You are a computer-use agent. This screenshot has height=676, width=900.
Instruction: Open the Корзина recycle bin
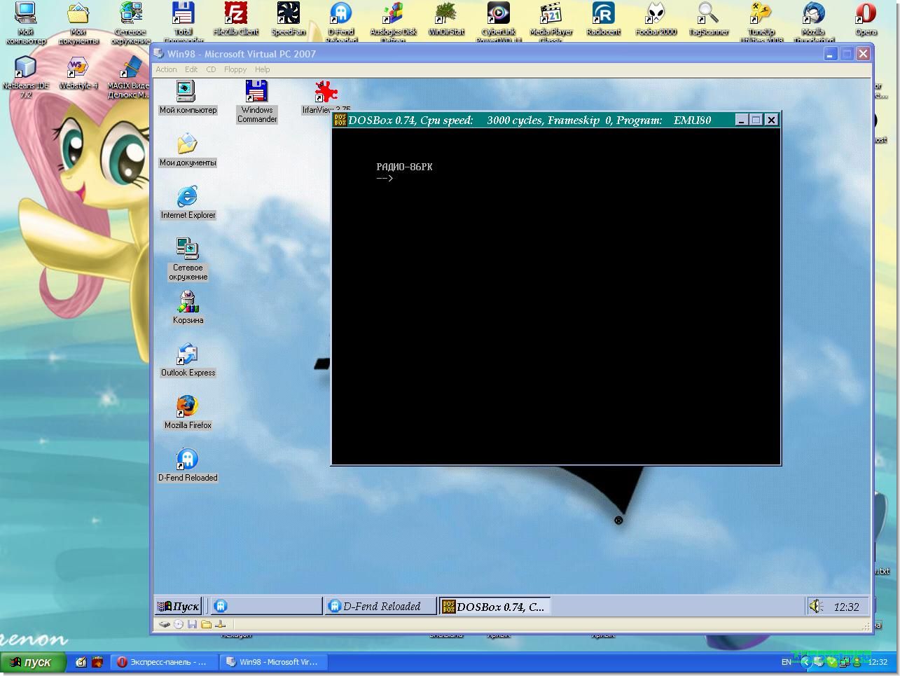[187, 303]
